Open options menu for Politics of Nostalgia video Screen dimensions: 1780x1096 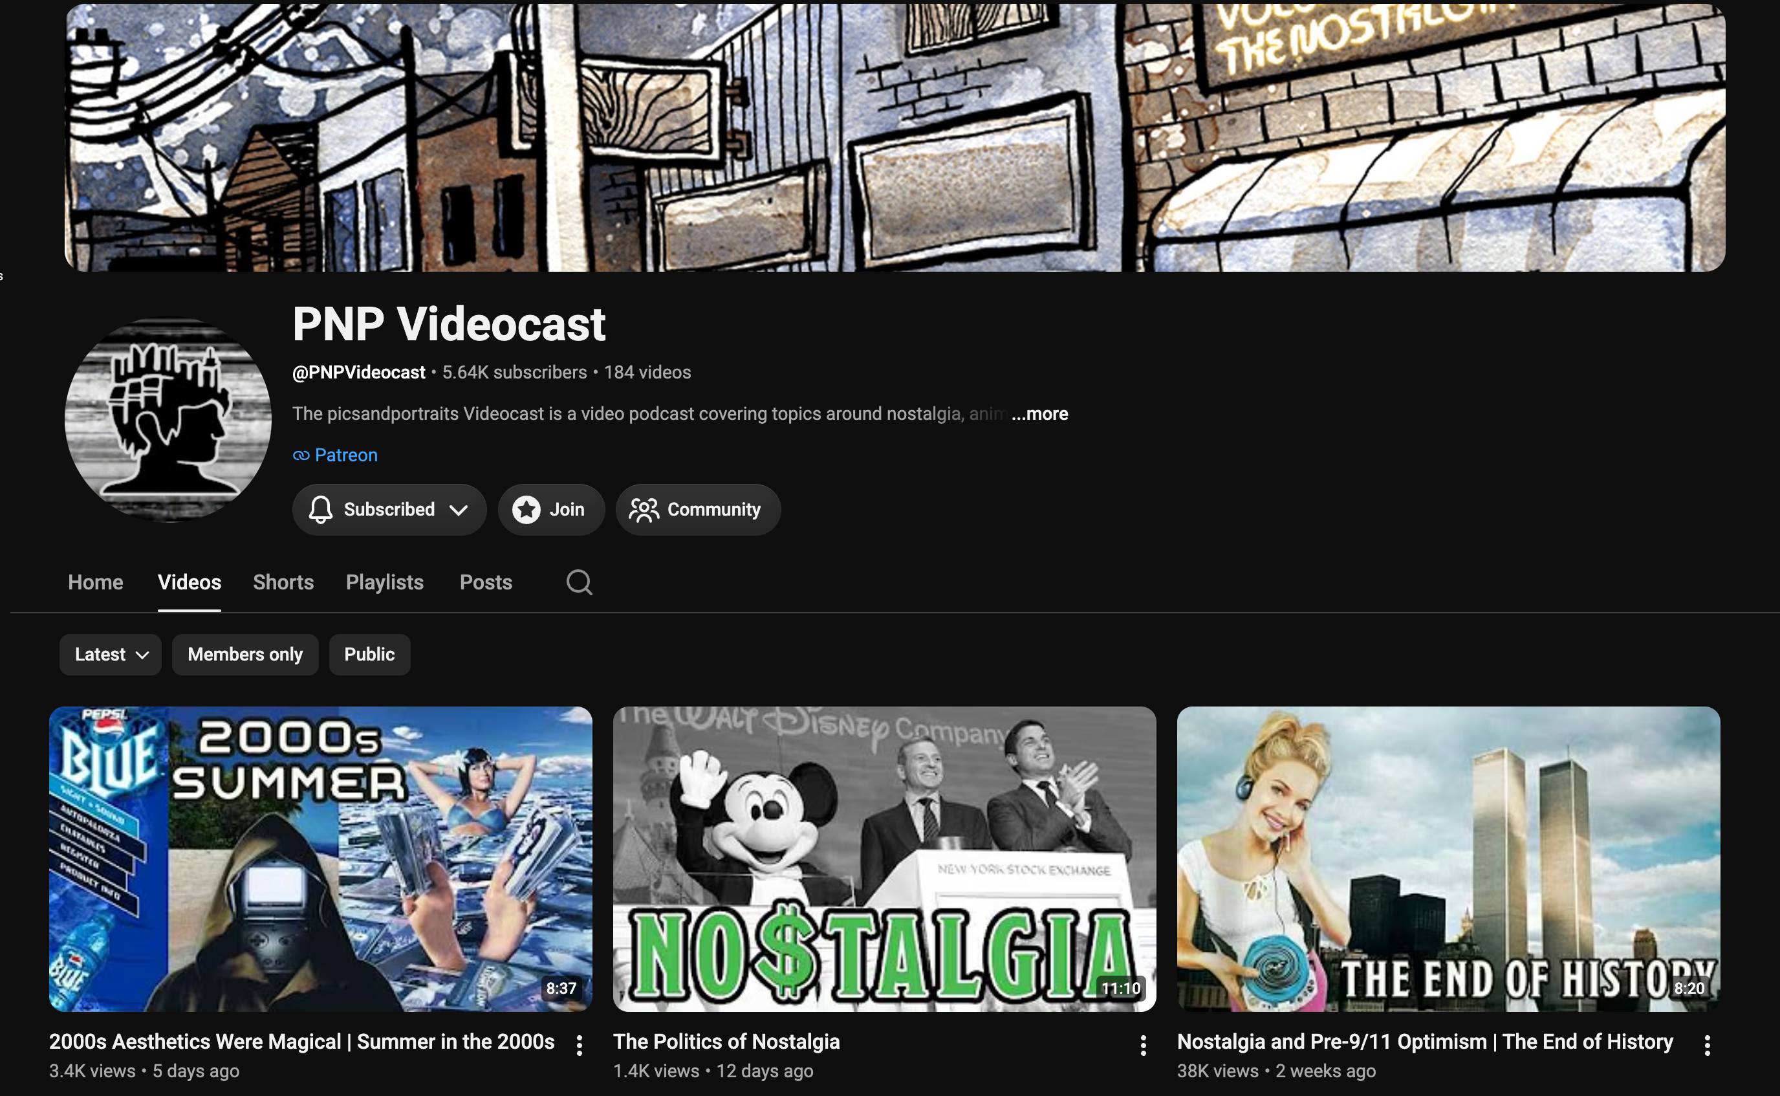(x=1142, y=1044)
